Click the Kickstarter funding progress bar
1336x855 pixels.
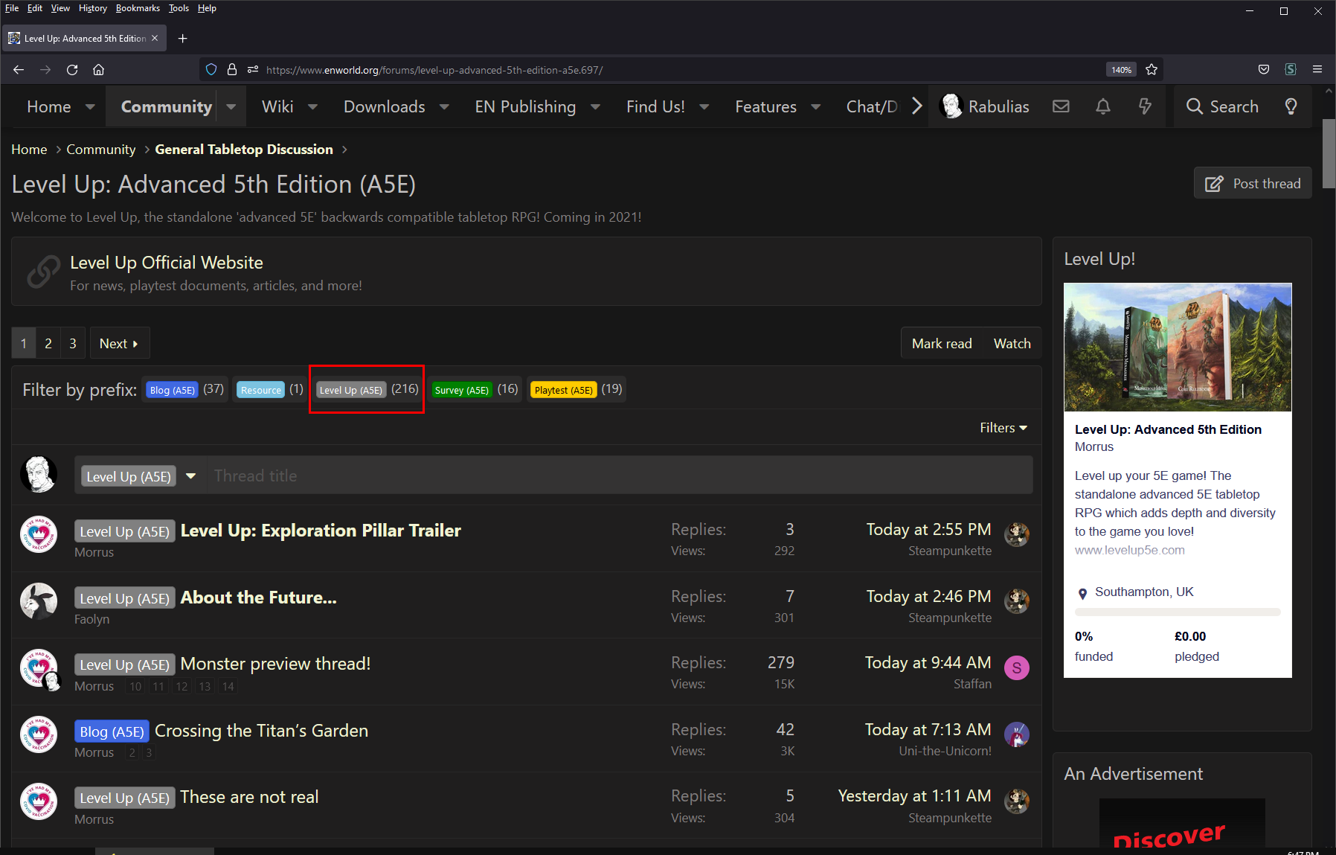pyautogui.click(x=1177, y=612)
